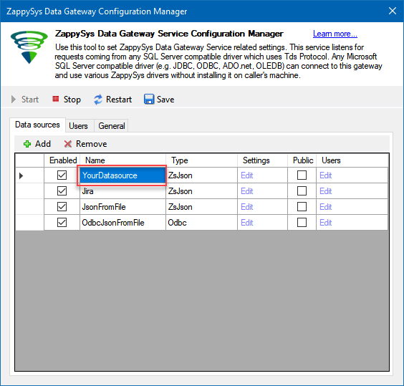Uncheck Enabled for YourDatasource
Screen dimensions: 404x386
(62, 175)
